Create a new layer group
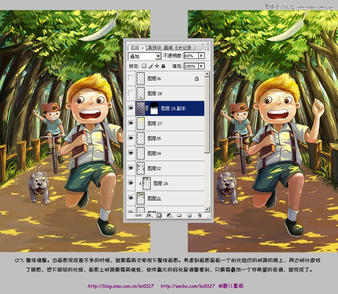 pyautogui.click(x=179, y=215)
